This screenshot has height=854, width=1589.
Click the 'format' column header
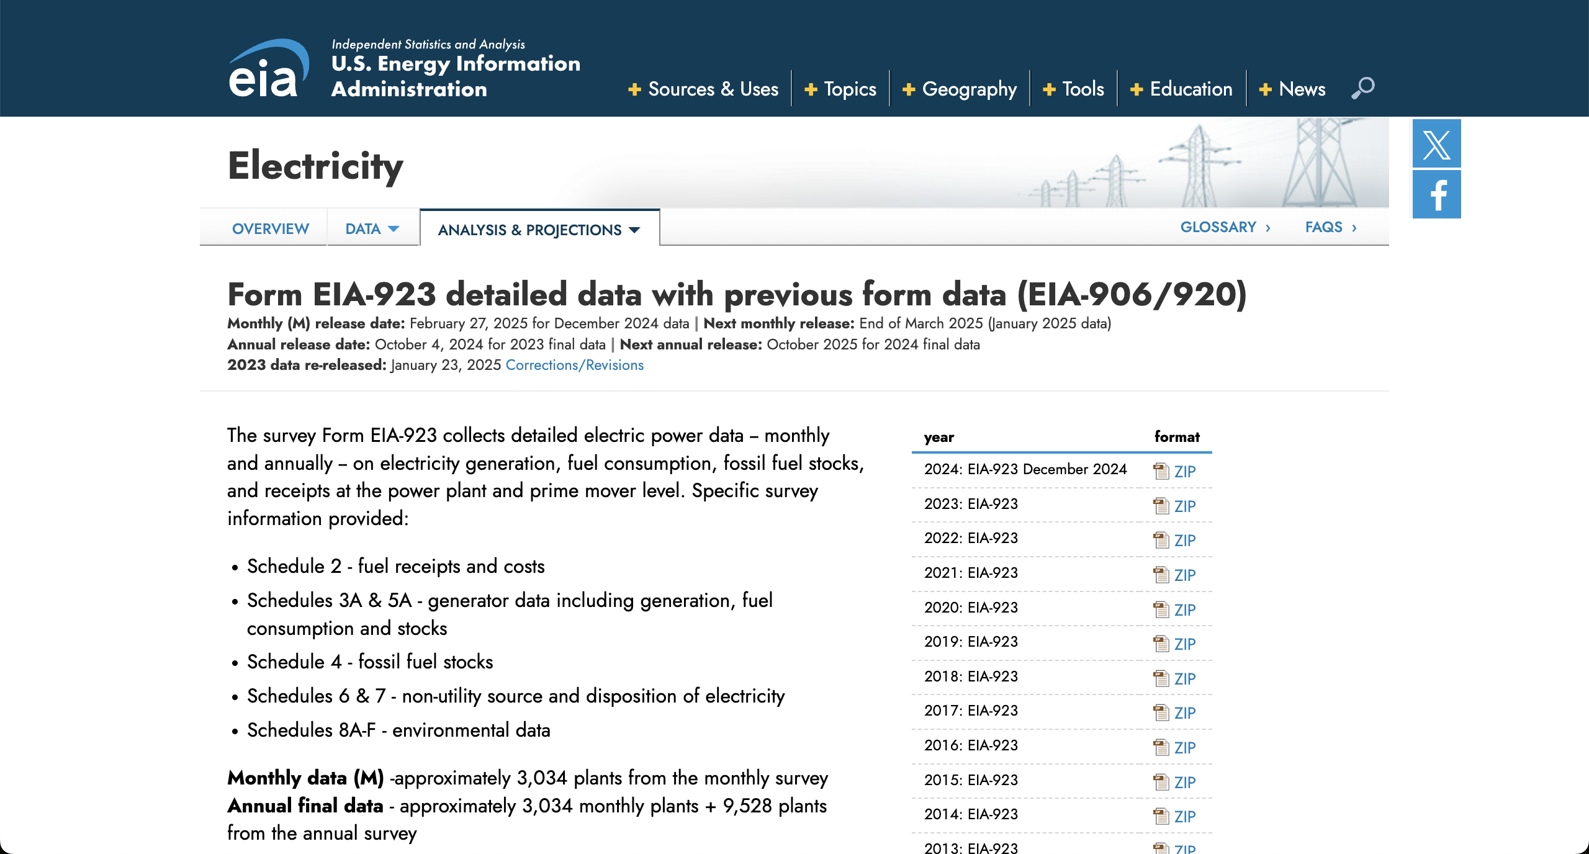[x=1177, y=437]
